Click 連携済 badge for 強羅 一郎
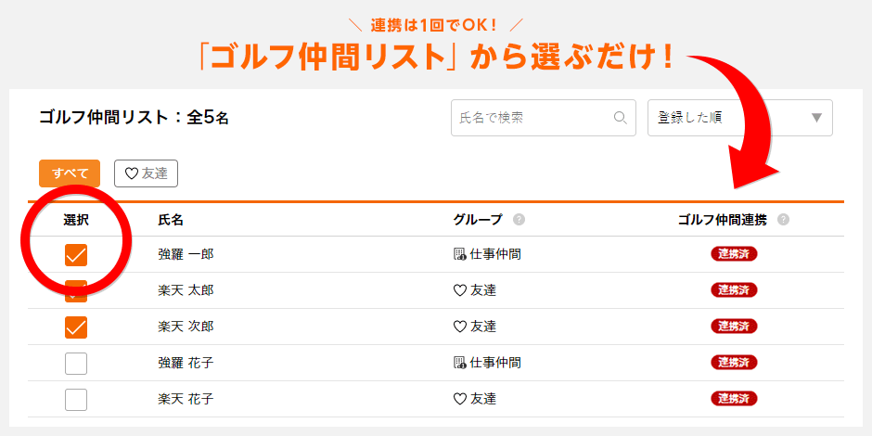The image size is (872, 436). coord(734,253)
